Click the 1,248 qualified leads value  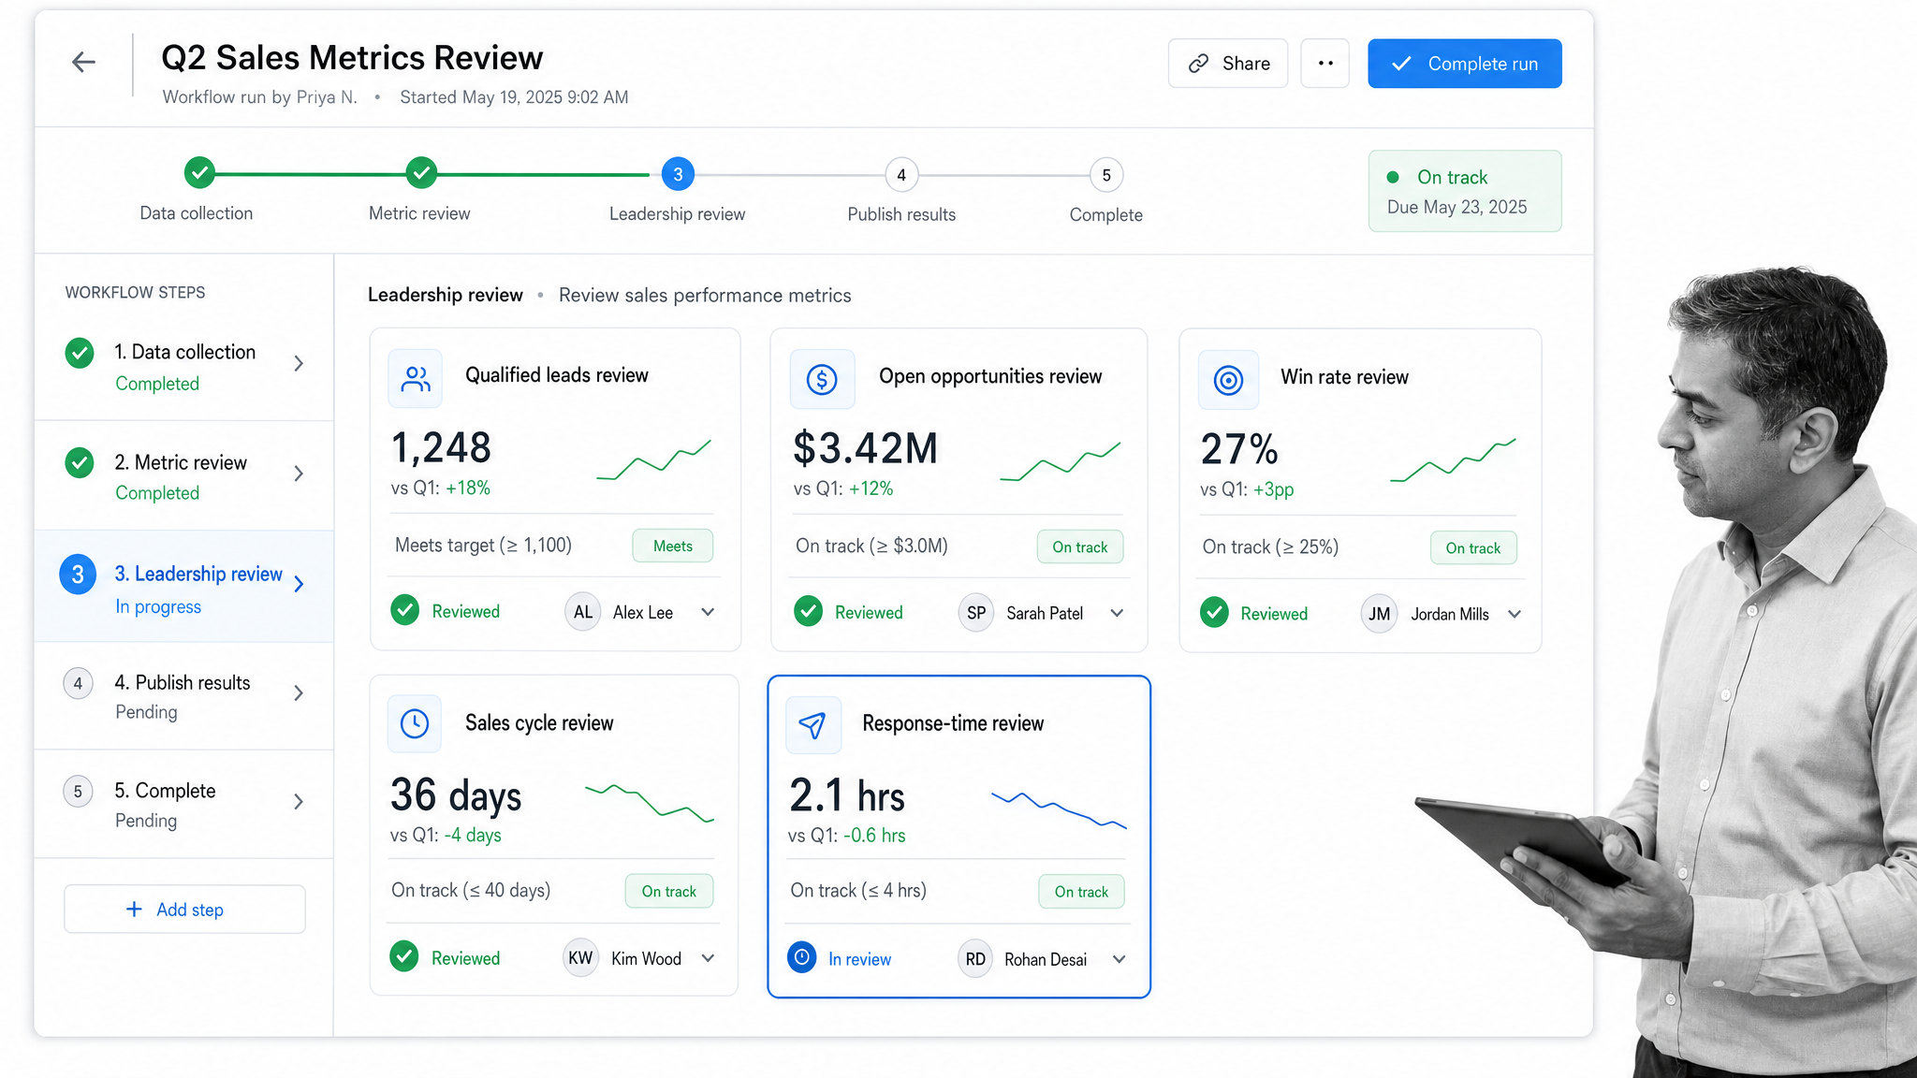tap(441, 447)
